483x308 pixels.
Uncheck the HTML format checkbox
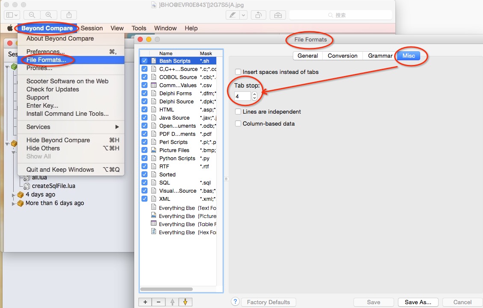[144, 109]
